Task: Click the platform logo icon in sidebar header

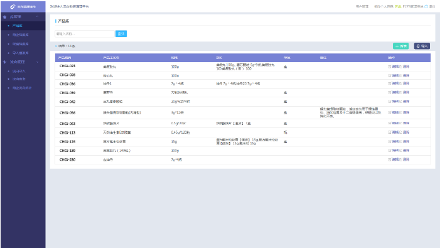Action: tap(13, 6)
